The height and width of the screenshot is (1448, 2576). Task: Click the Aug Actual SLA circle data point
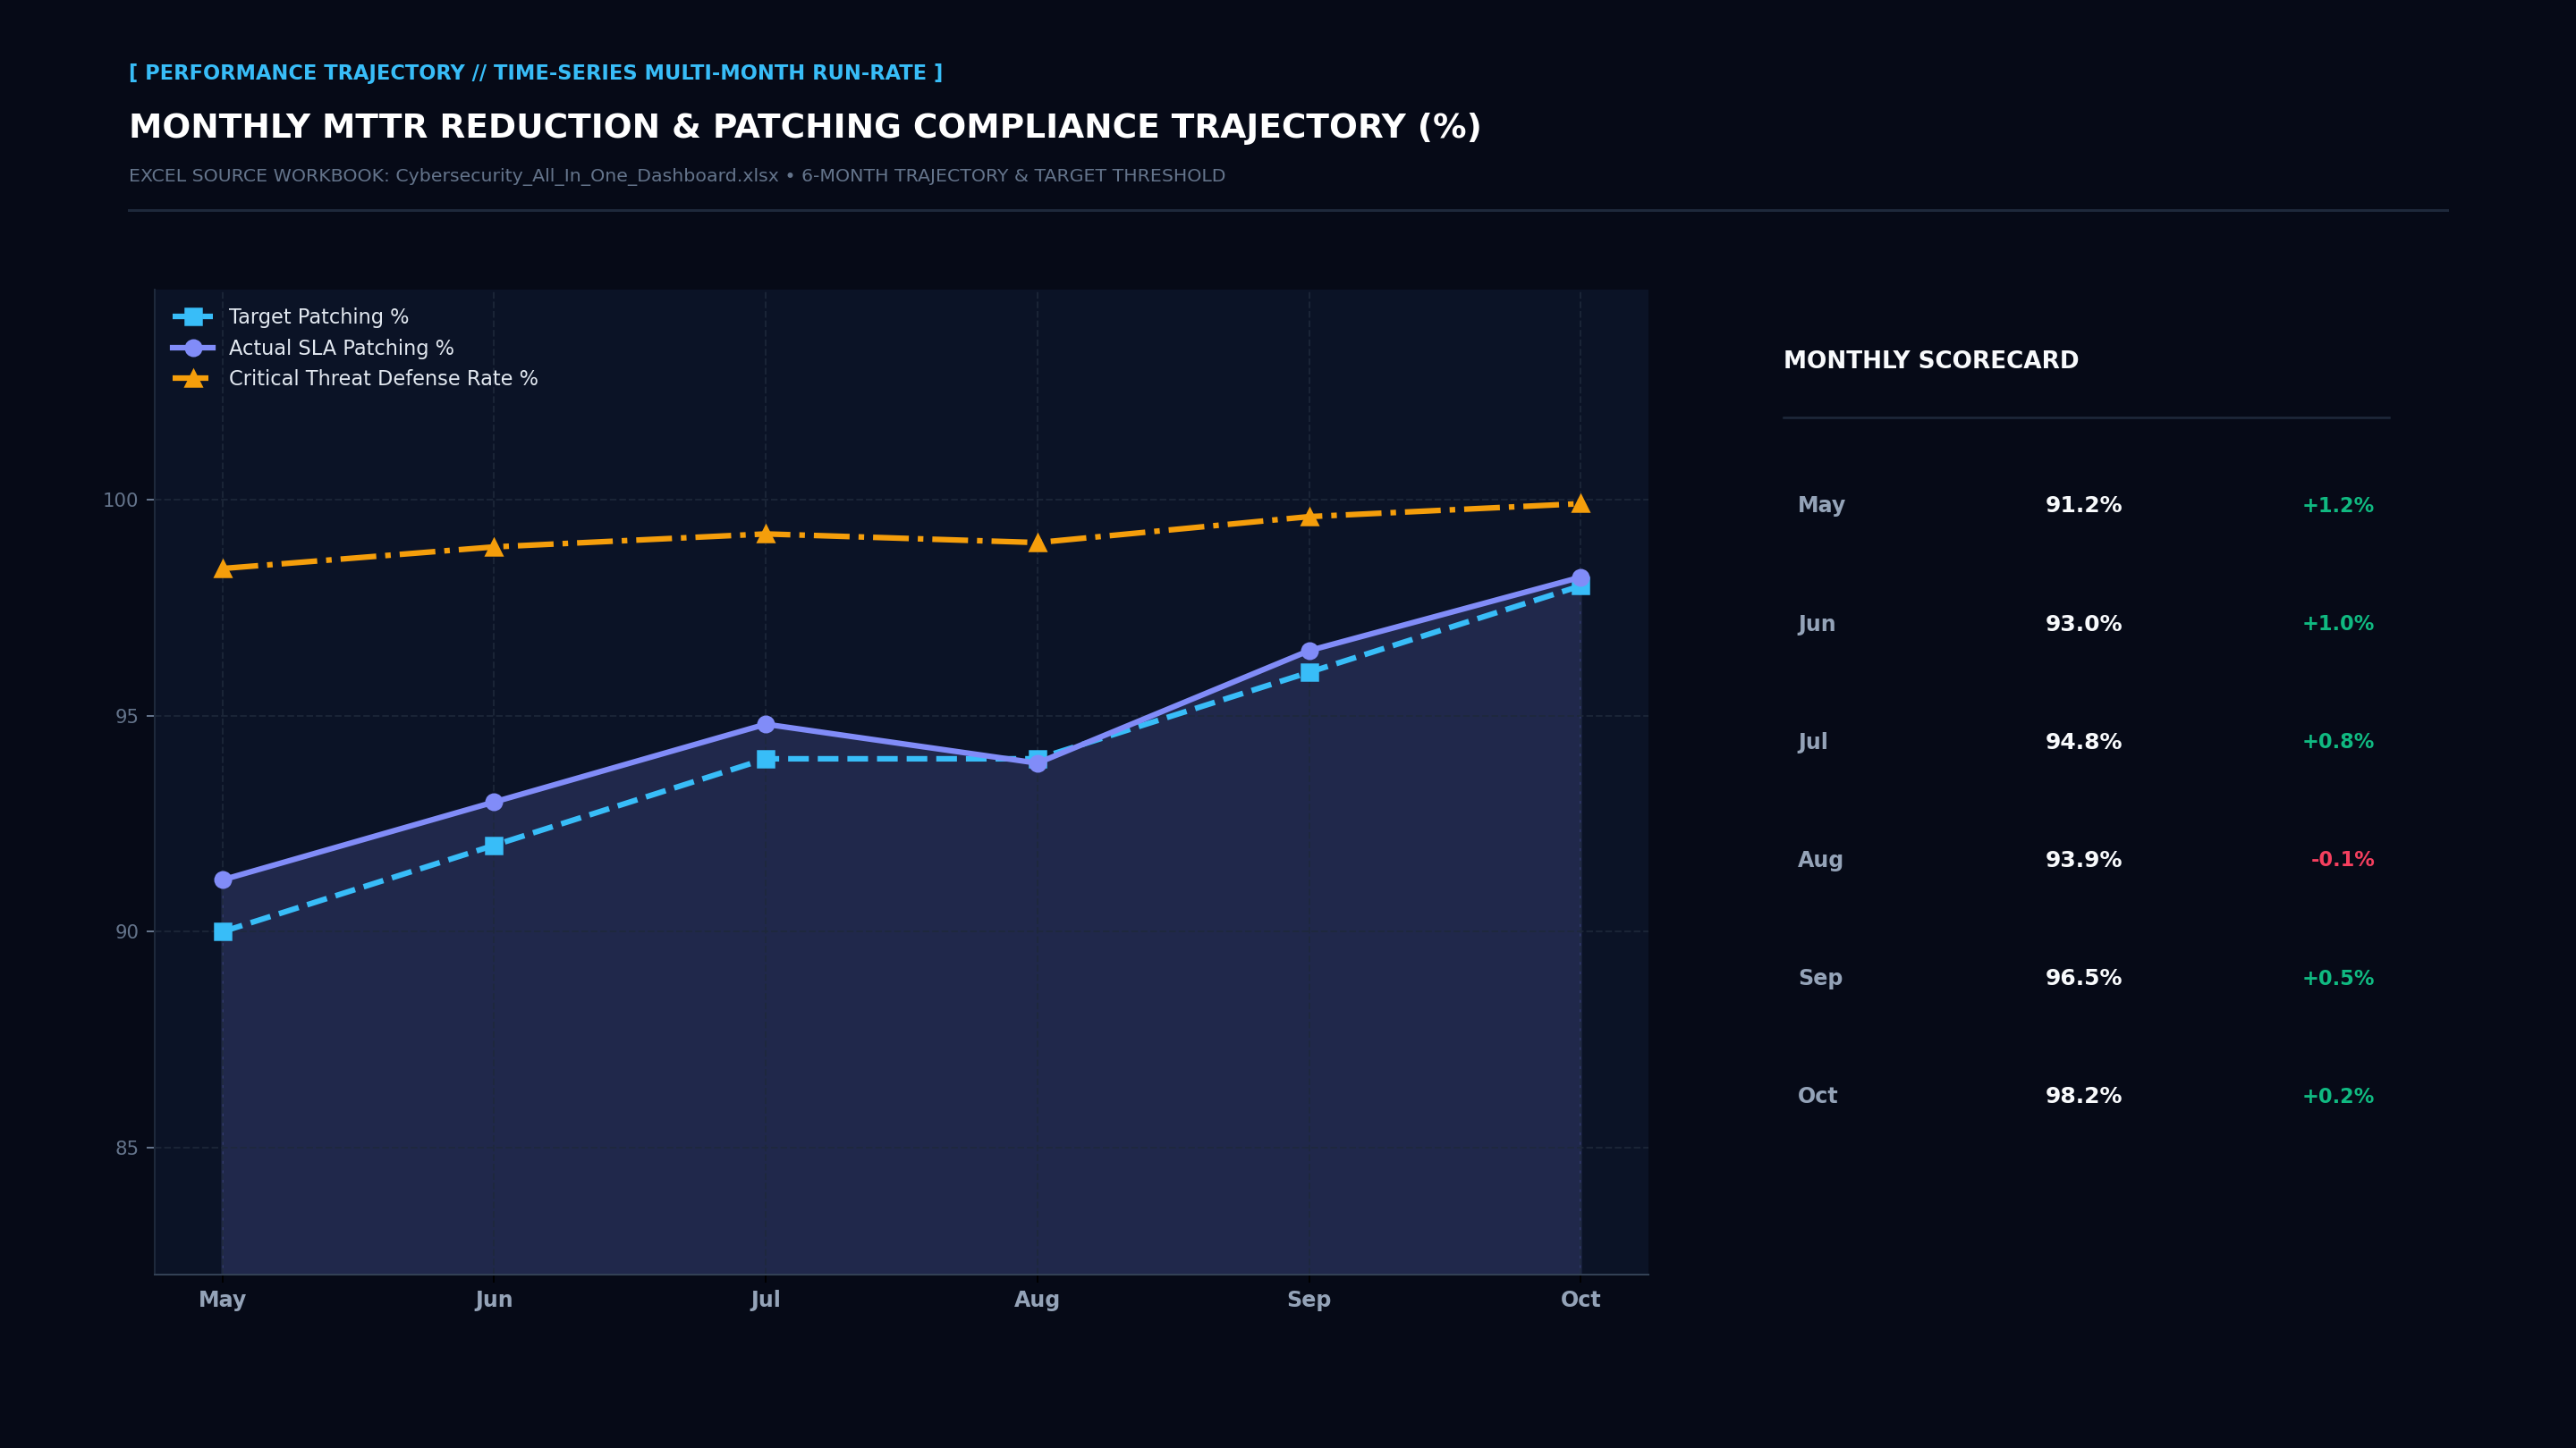(x=1037, y=763)
